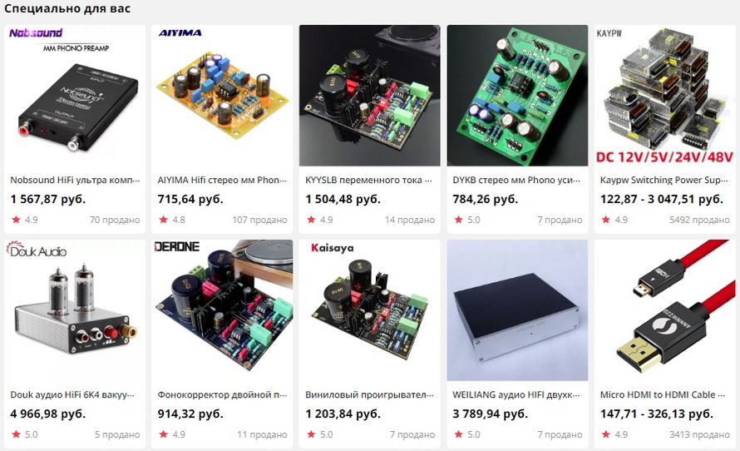
Task: Open the AIYIMA yellow circuit board image
Action: click(222, 96)
